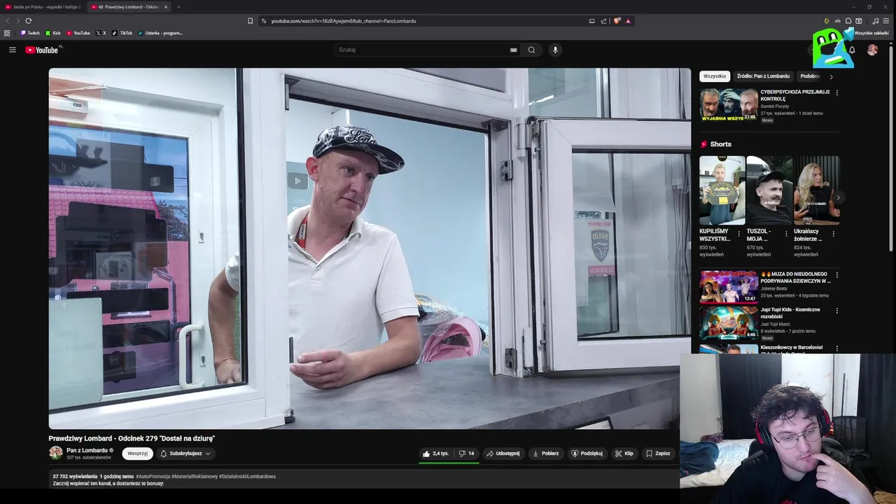Open more options for Jupi Tupi Kids video
This screenshot has height=504, width=896.
tap(836, 310)
